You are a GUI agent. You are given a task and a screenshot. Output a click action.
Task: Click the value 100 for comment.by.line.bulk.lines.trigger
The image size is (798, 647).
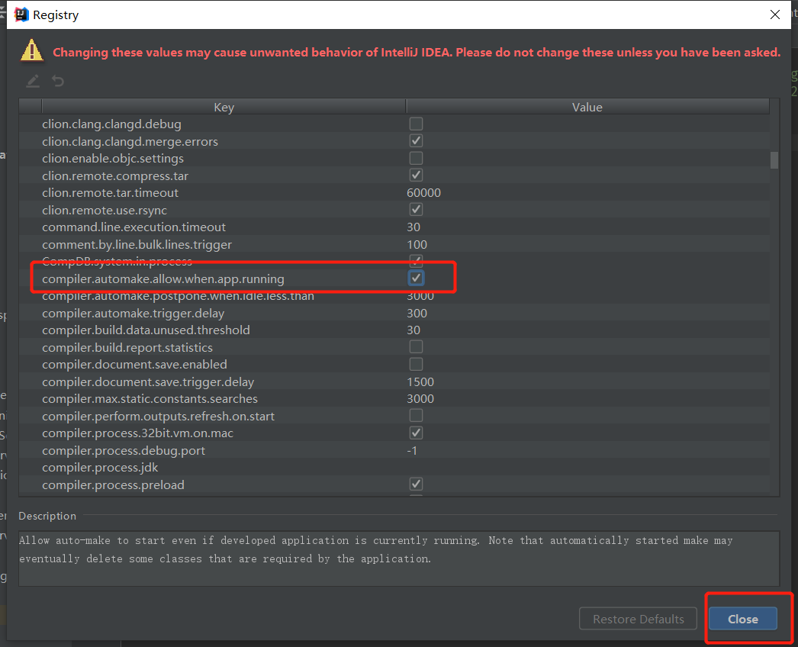pyautogui.click(x=417, y=244)
